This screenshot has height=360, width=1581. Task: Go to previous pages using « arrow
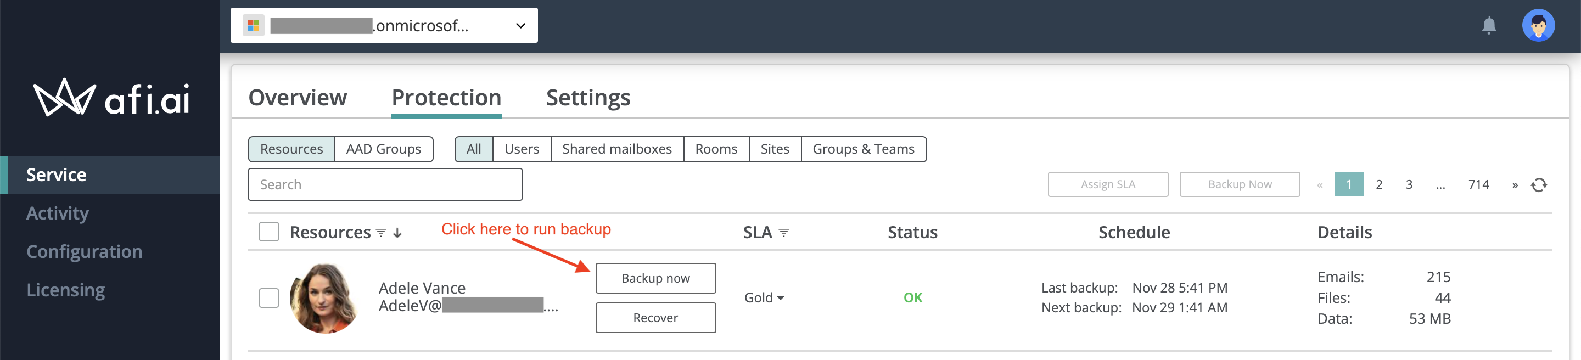coord(1319,184)
